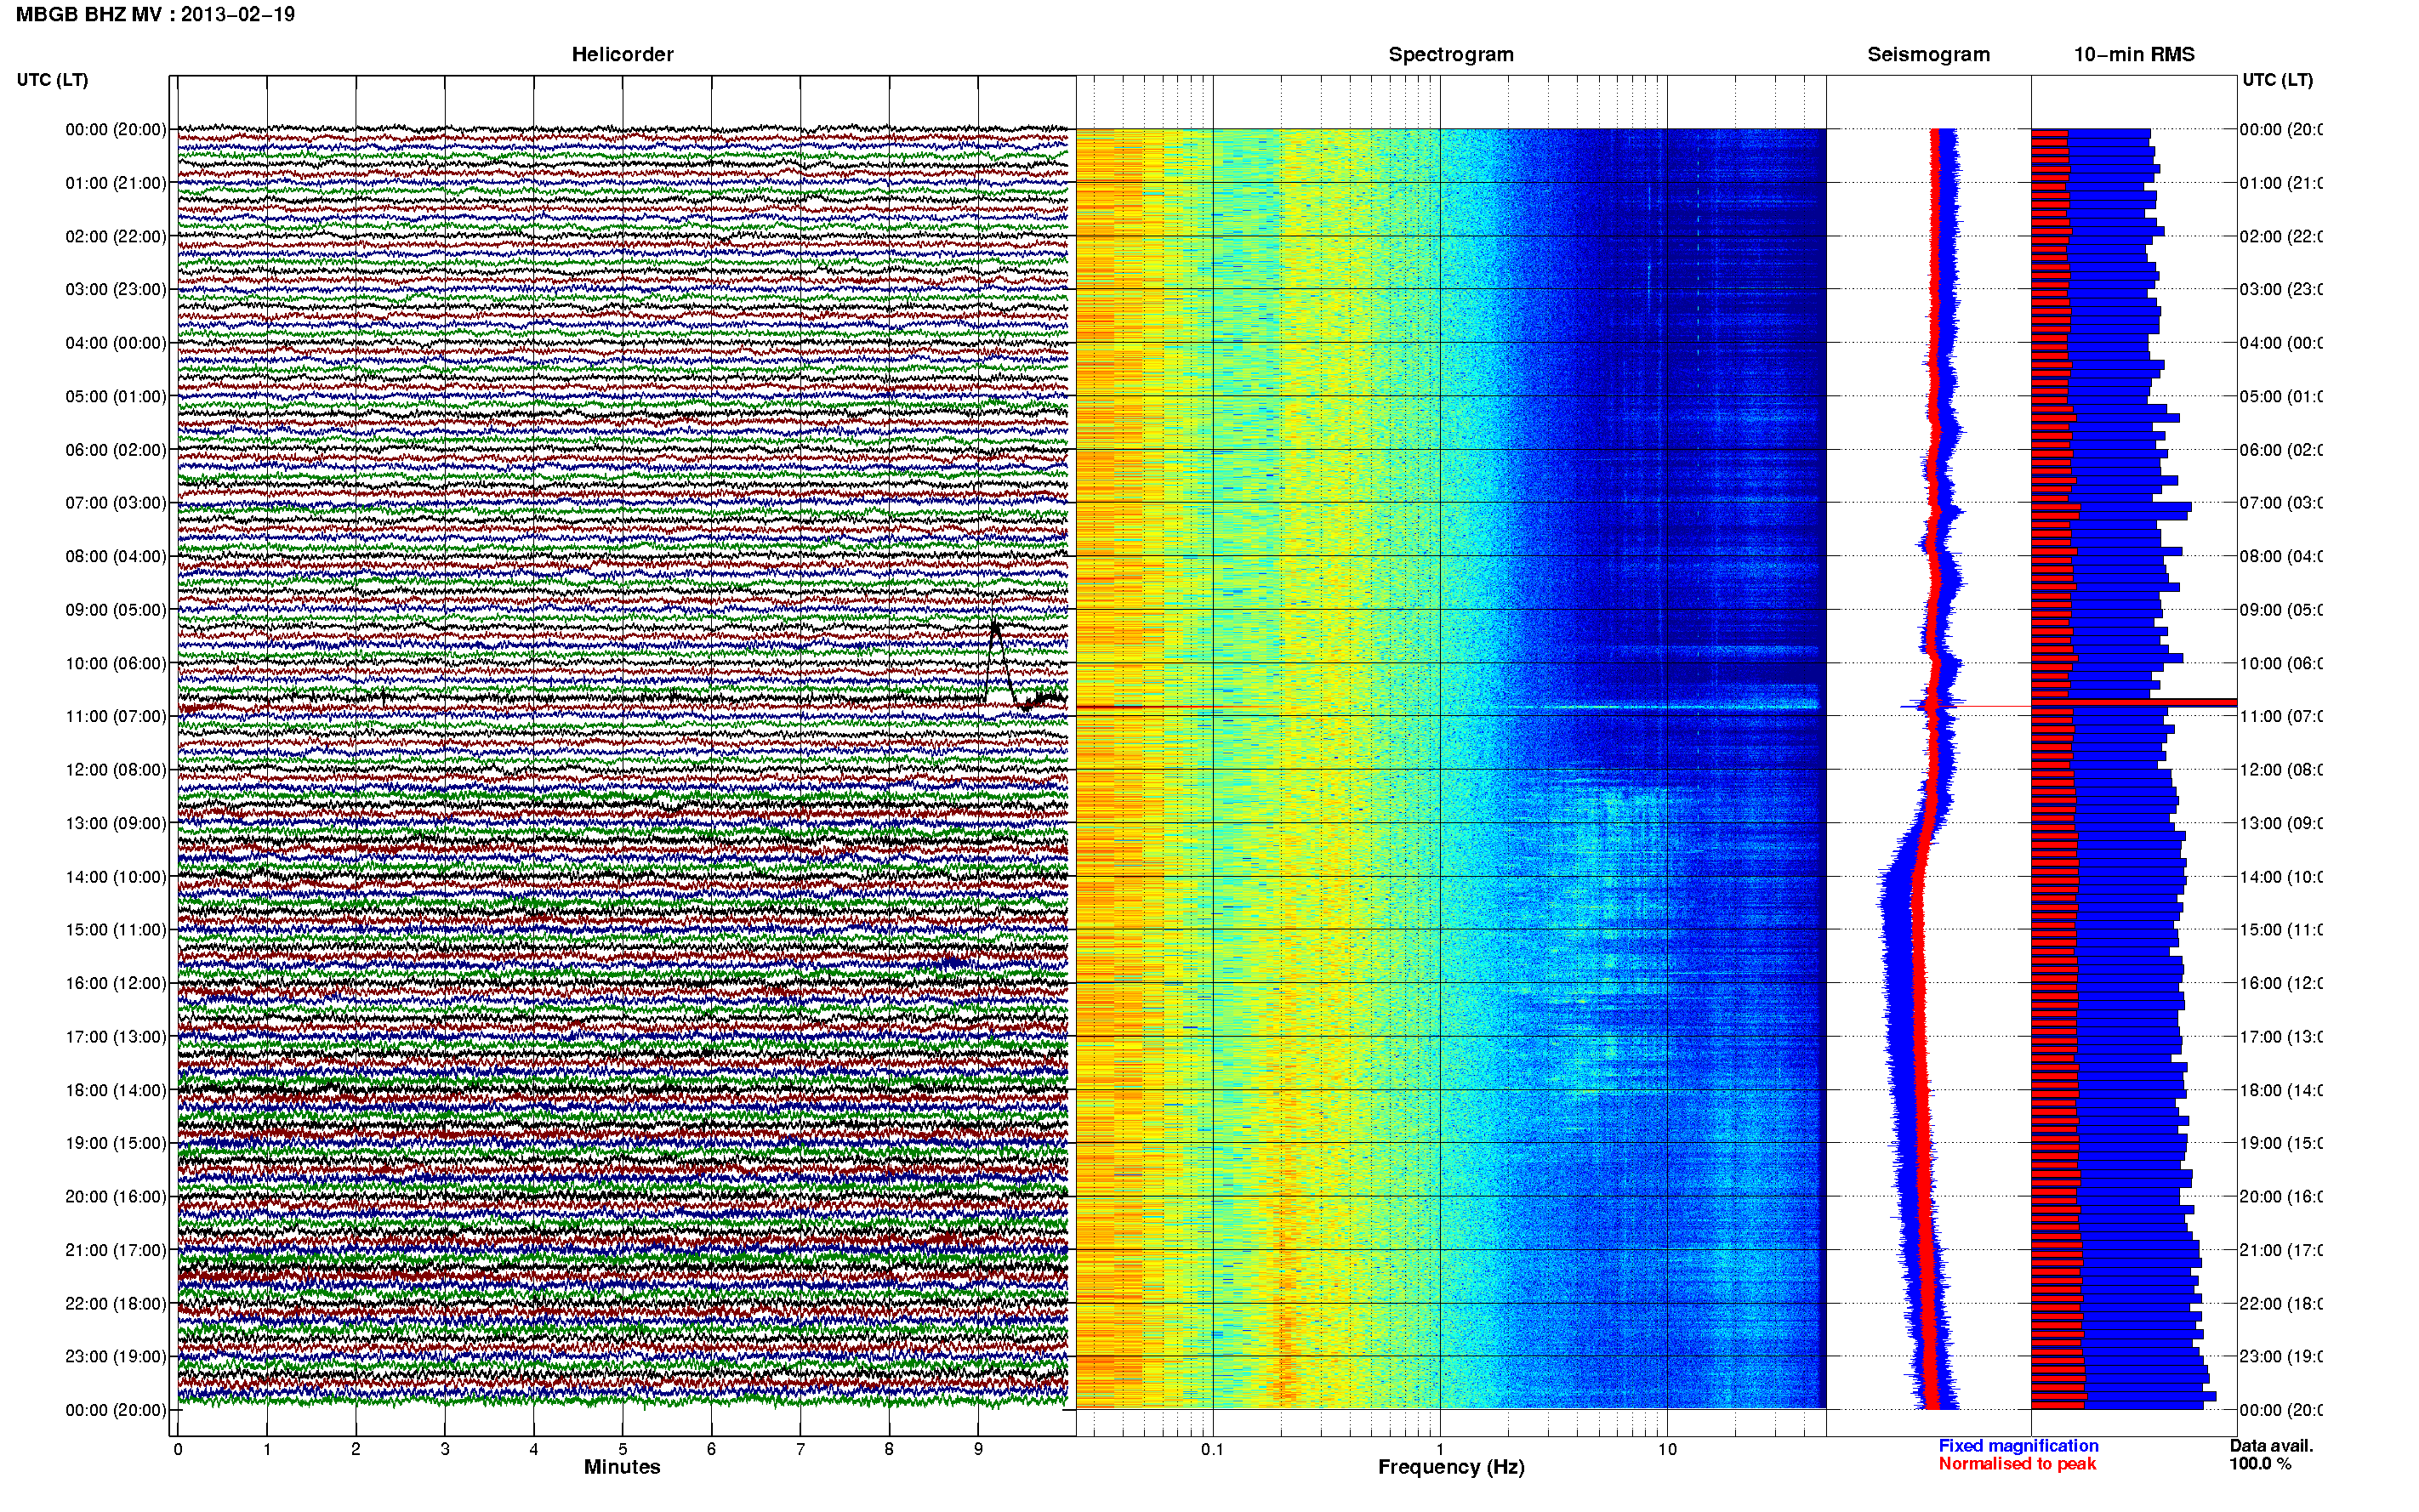The height and width of the screenshot is (1512, 2419).
Task: Click the '10-min RMS' panel heading
Action: pos(2134,55)
